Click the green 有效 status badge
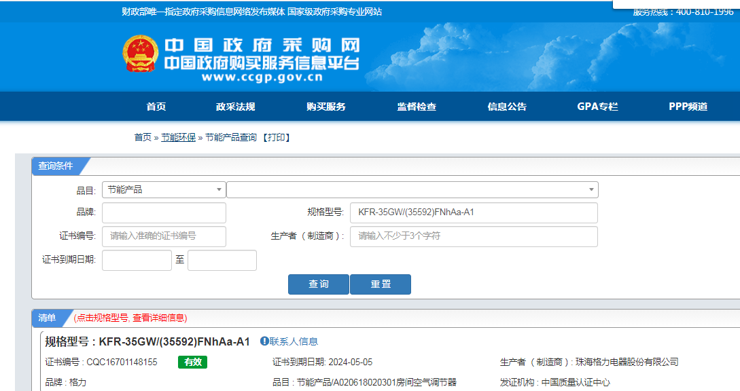This screenshot has height=391, width=740. pos(192,362)
